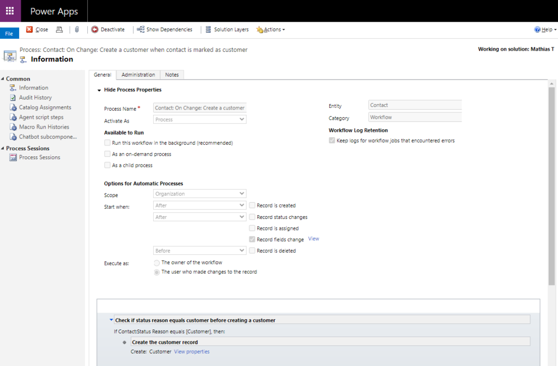
Task: Open the Activate As dropdown
Action: click(x=199, y=119)
